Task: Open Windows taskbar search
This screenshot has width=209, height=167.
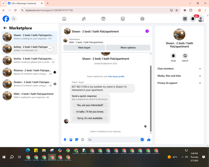Action: tap(12, 157)
